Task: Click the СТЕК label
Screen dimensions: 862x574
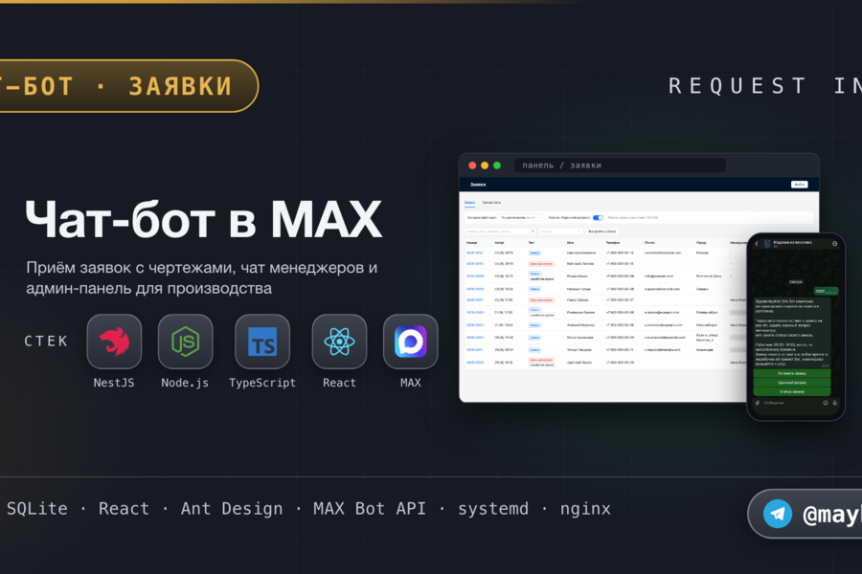Action: [x=46, y=342]
